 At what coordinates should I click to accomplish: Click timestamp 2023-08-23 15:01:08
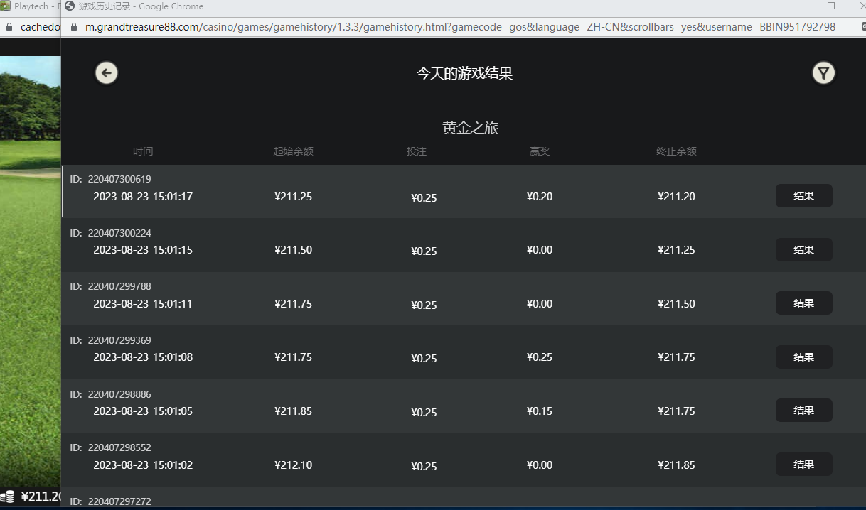[143, 357]
